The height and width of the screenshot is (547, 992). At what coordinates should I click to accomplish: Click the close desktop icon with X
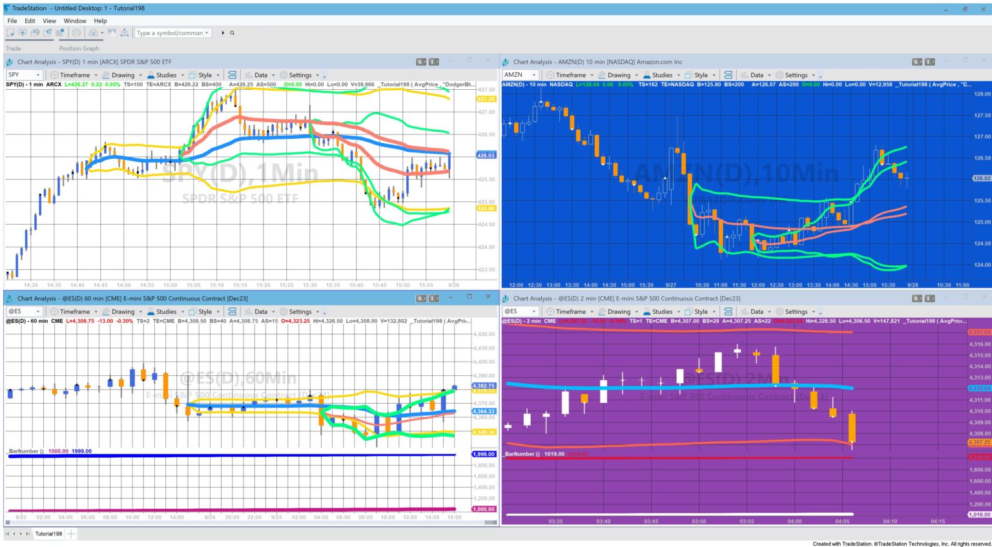pyautogui.click(x=60, y=33)
